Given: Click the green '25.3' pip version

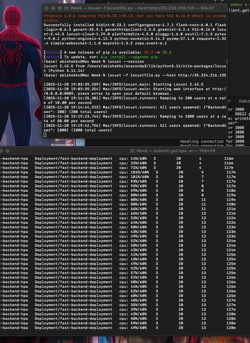Looking at the screenshot, I should (x=167, y=52).
